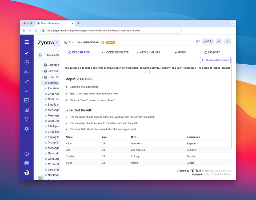The height and width of the screenshot is (200, 256).
Task: Close the Zyntra project sidebar panel
Action: coord(57,43)
